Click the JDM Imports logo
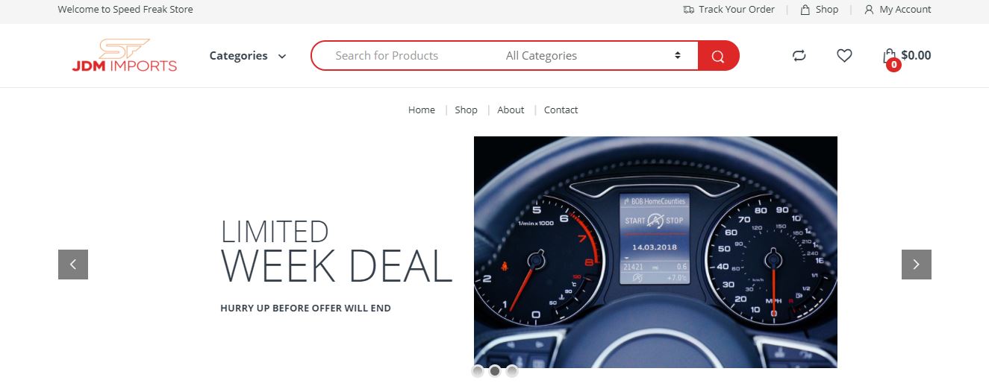This screenshot has width=989, height=386. (125, 55)
